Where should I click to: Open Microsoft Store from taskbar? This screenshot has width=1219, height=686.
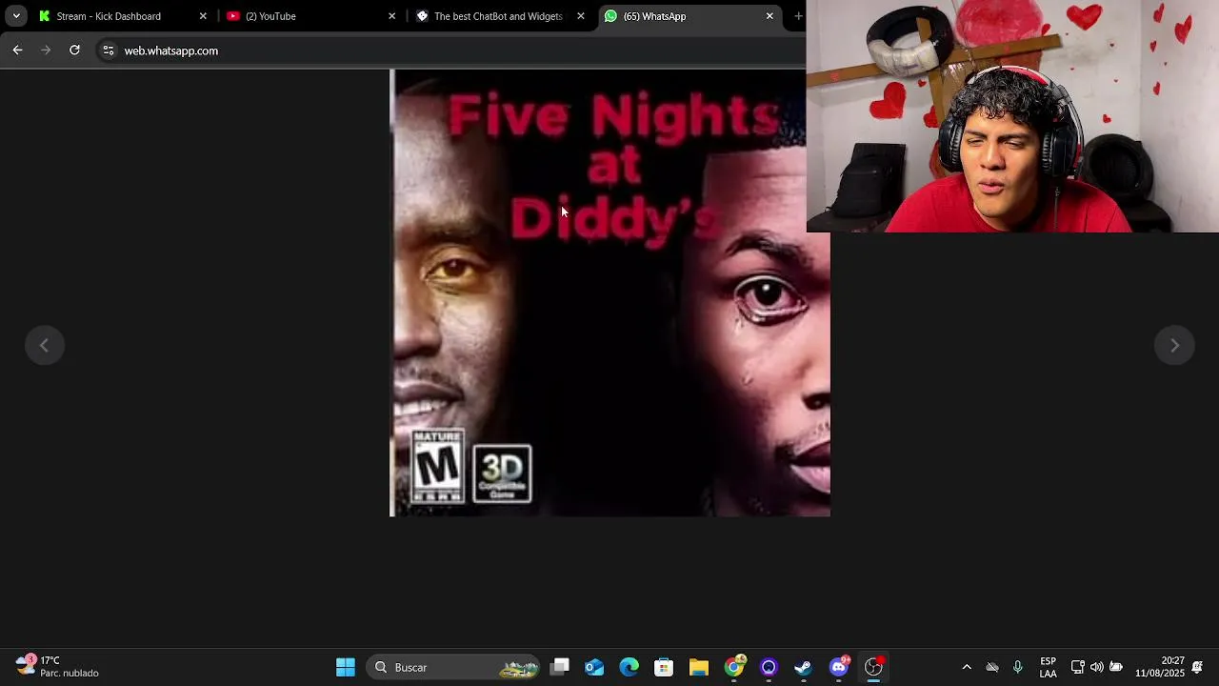pos(664,667)
